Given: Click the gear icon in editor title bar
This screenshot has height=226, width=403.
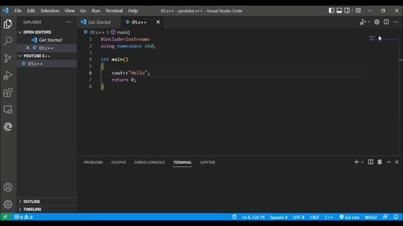Looking at the screenshot, I should click(377, 22).
